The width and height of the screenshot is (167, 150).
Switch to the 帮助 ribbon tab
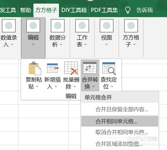pos(26,10)
